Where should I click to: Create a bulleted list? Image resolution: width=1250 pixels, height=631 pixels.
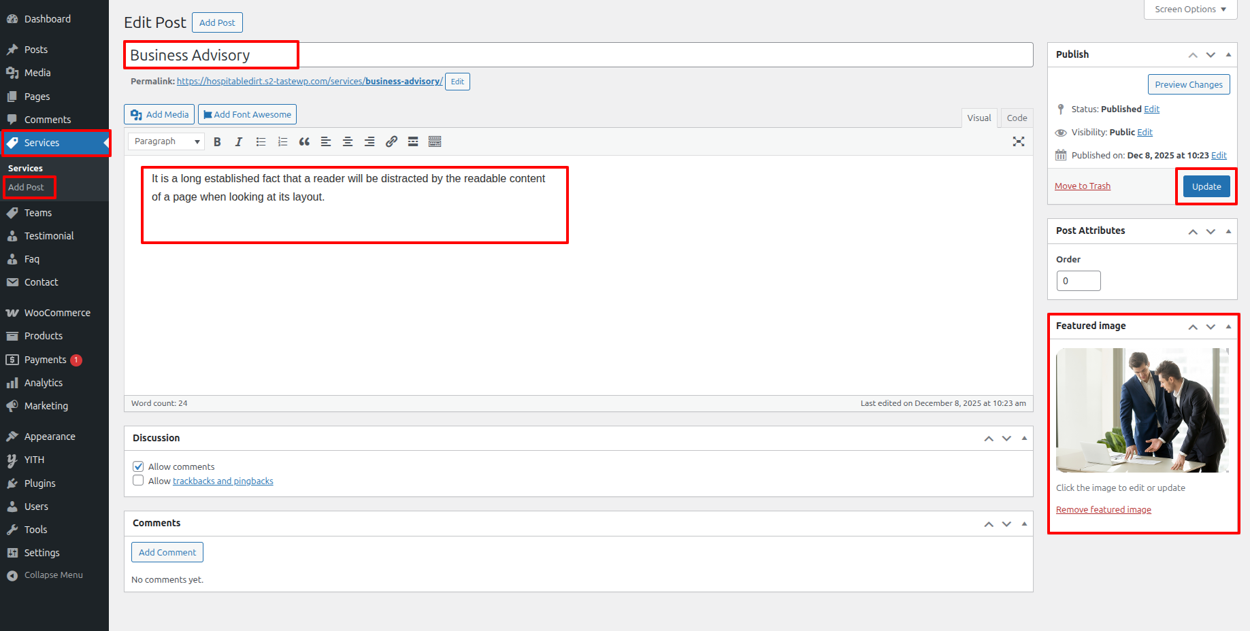(261, 141)
